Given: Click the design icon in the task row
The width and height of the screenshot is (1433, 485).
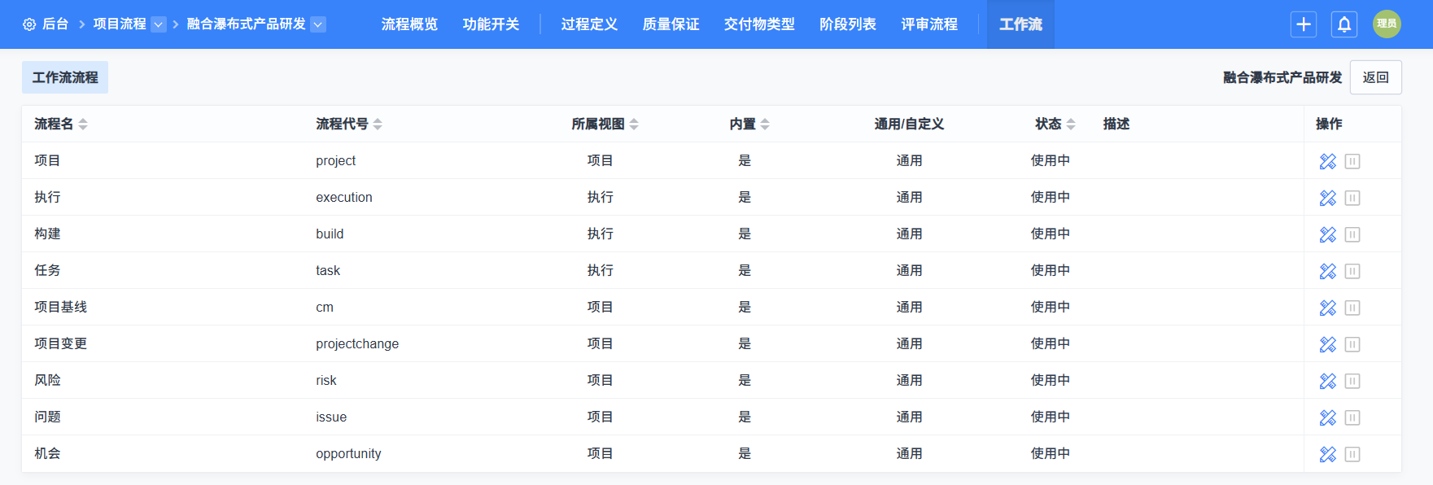Looking at the screenshot, I should 1327,271.
